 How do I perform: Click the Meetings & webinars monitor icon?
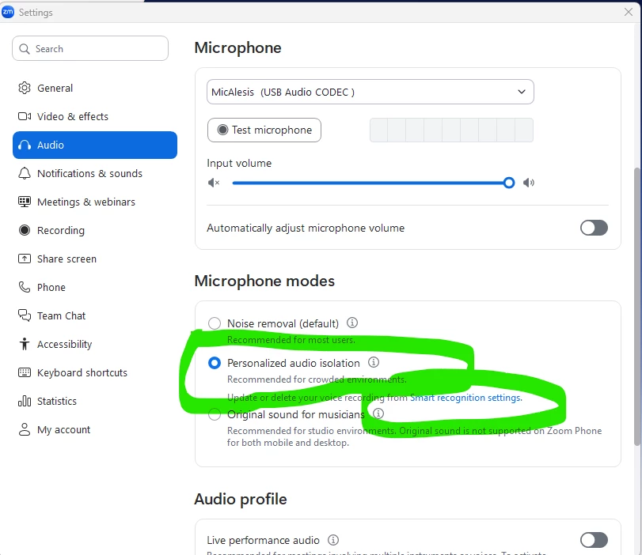(x=25, y=202)
